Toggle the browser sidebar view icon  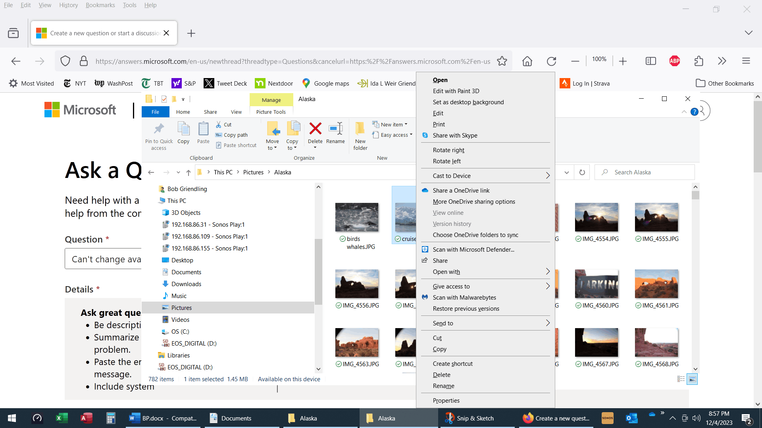tap(651, 61)
